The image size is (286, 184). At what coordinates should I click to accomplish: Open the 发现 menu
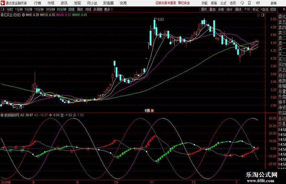click(x=77, y=3)
